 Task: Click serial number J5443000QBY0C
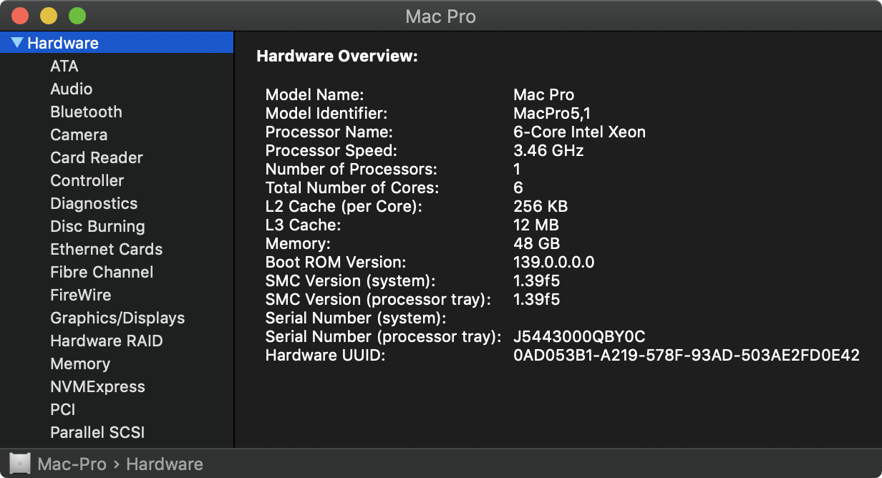tap(579, 336)
